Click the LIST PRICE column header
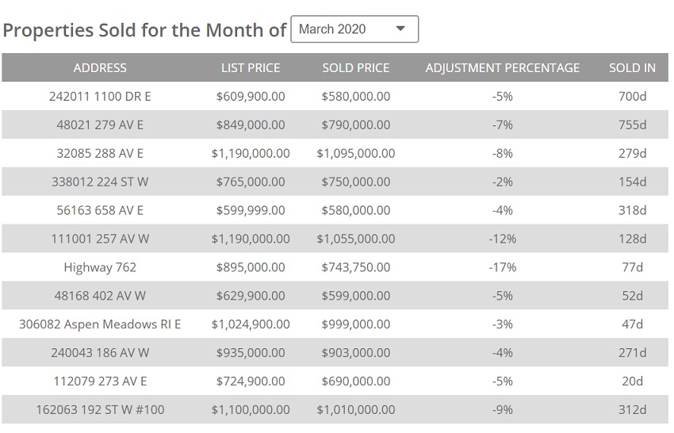The height and width of the screenshot is (433, 674). tap(251, 67)
